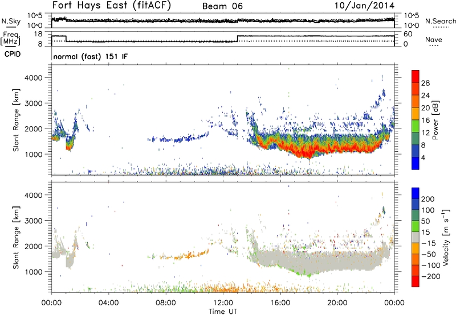
Task: Click the "Time UT" axis title
Action: tap(223, 312)
